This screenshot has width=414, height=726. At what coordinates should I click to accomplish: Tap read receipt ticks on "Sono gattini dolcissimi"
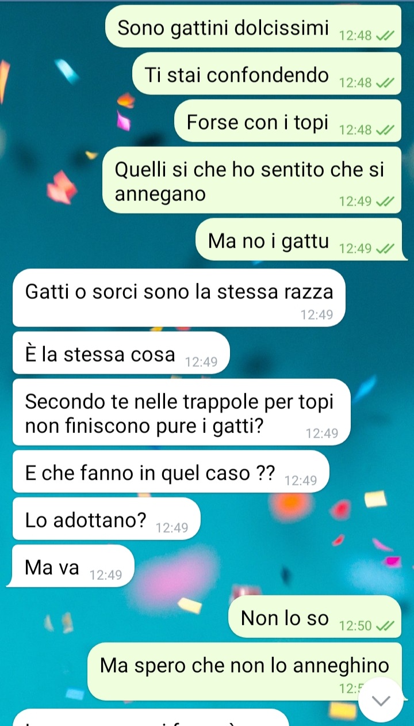pyautogui.click(x=384, y=36)
